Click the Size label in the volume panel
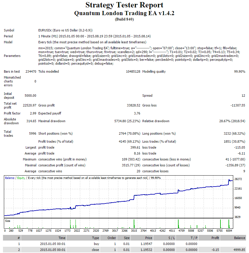Screen dimensions: 249x253 pyautogui.click(x=8, y=221)
